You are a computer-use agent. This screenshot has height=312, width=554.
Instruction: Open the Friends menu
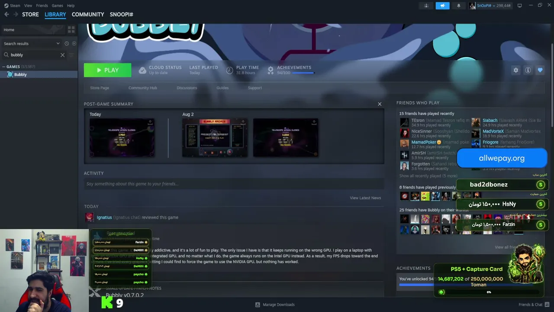tap(42, 6)
